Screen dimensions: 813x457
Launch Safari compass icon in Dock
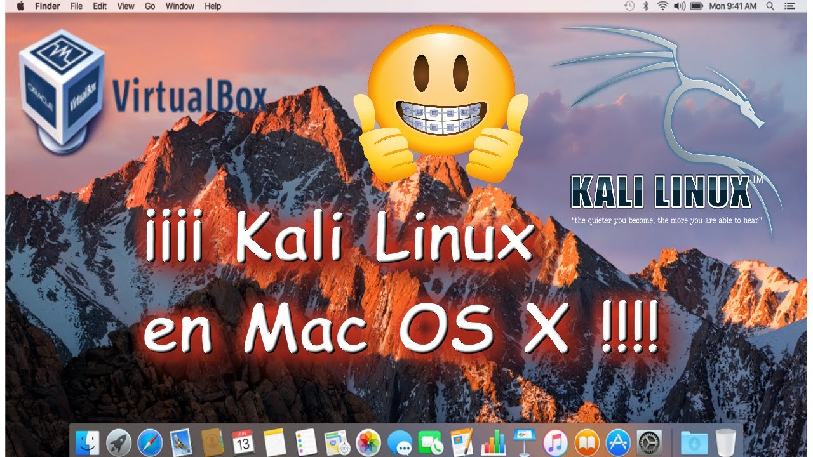point(150,442)
